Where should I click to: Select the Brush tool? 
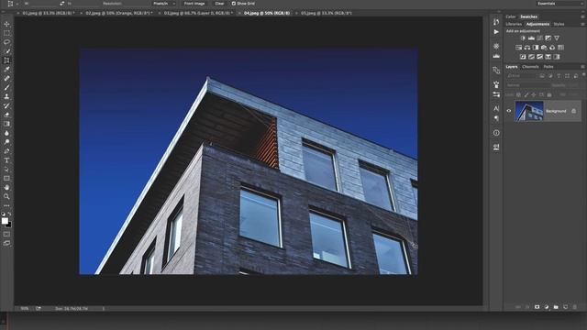click(6, 88)
